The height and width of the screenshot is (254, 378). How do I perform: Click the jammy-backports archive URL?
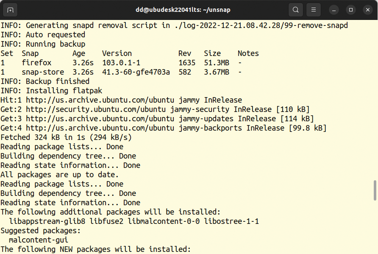(100, 128)
